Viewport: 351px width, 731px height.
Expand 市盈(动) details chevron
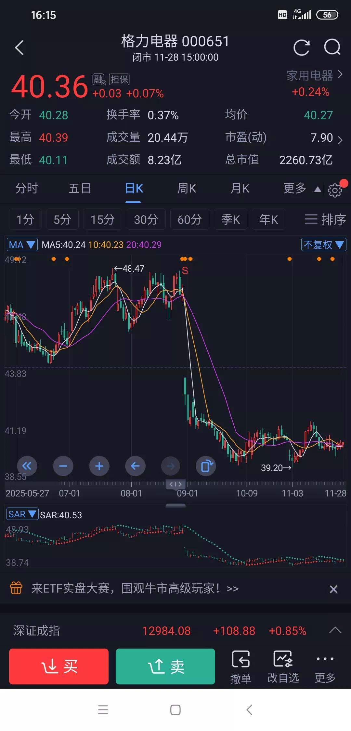pos(340,140)
